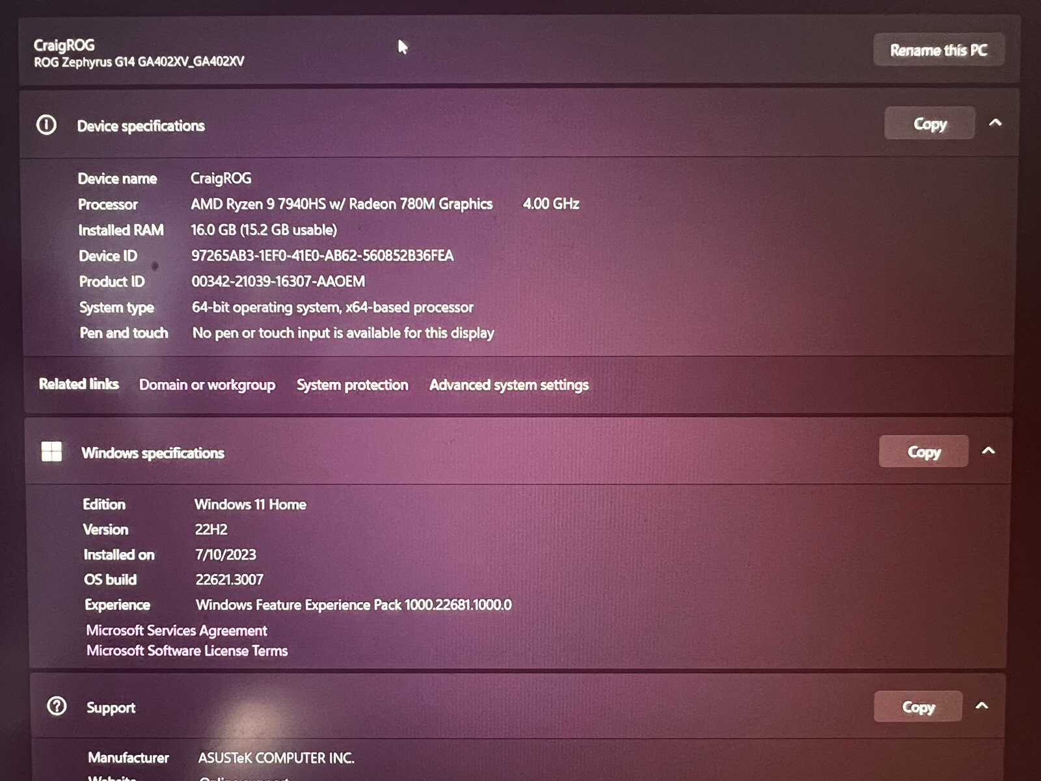Click the Windows specifications heading
Viewport: 1041px width, 781px height.
pos(153,453)
